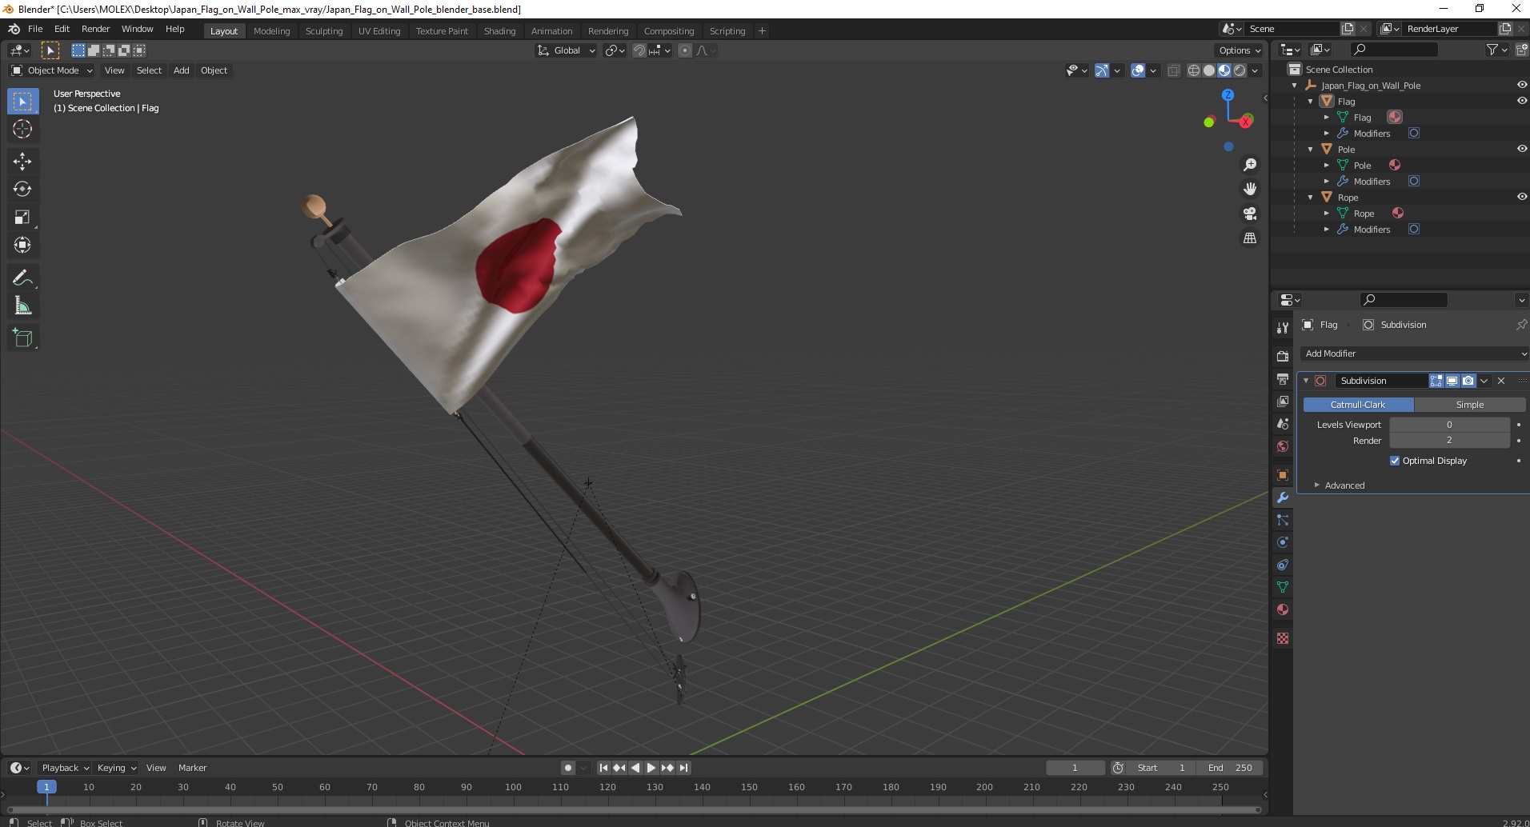
Task: Open the Global transform orientation dropdown
Action: (x=566, y=50)
